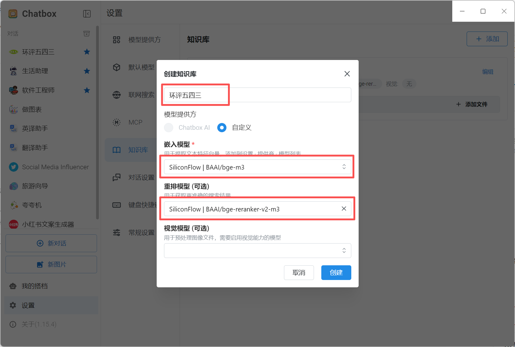515x347 pixels.
Task: Click the 取消 button
Action: [299, 273]
